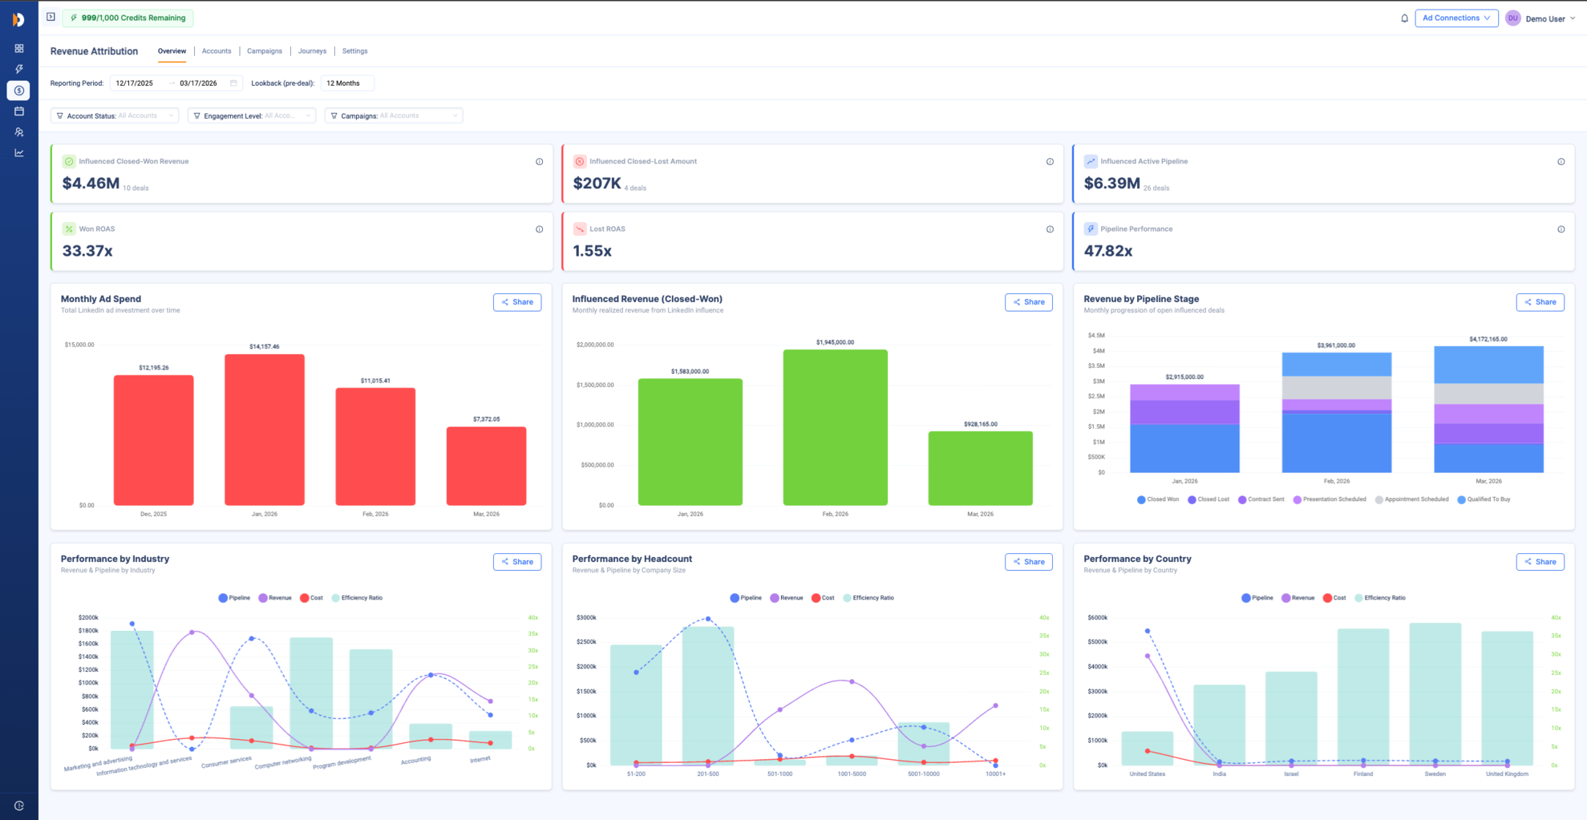Expand the sidebar with the panel toggle icon
Screen dimensions: 1587x820
(51, 17)
